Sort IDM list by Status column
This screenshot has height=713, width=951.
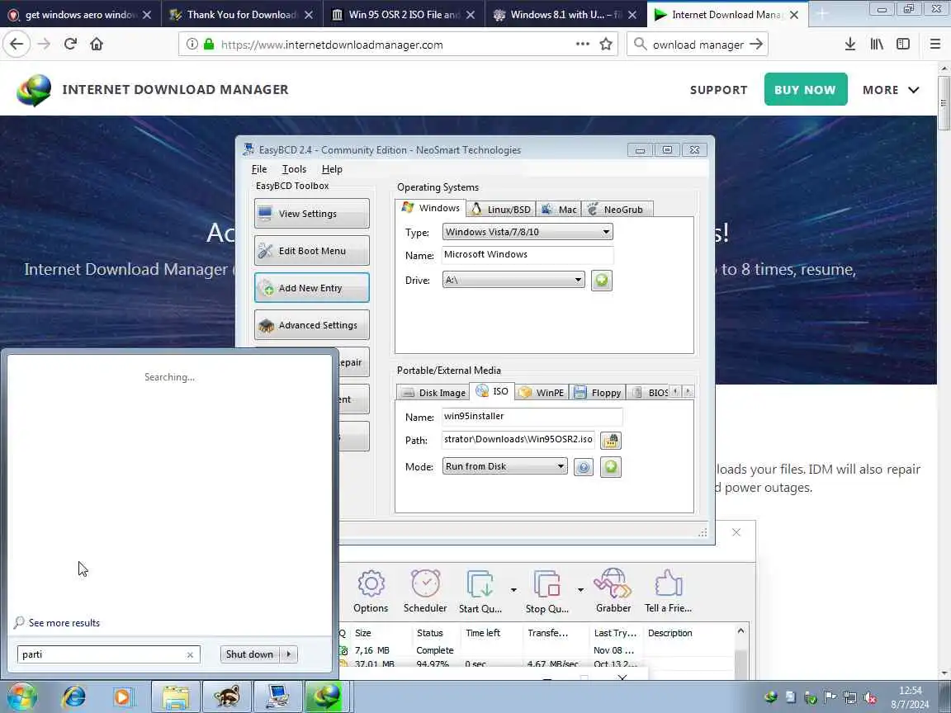click(429, 633)
